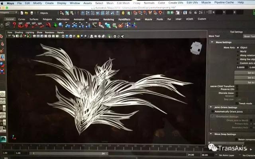Click the Select tool arrow icon
255x159 pixels.
coord(2,36)
